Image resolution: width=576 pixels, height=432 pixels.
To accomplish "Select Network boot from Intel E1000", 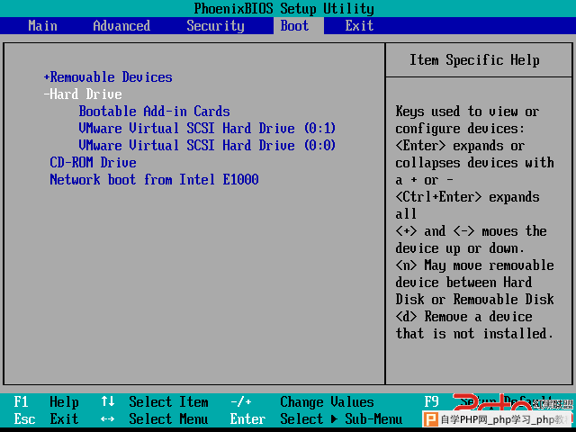I will click(154, 180).
